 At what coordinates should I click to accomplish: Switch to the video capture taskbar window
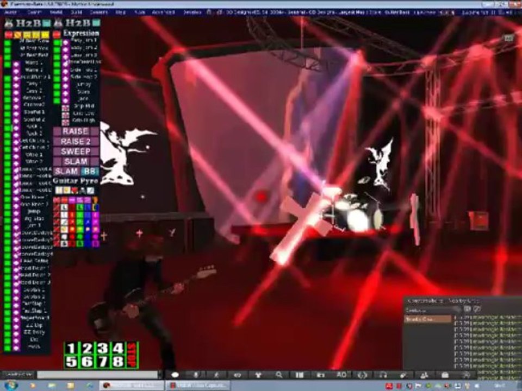tap(198, 386)
